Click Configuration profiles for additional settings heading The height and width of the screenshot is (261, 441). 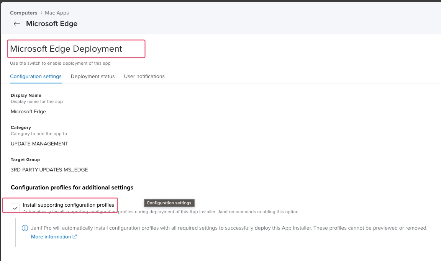pos(72,188)
